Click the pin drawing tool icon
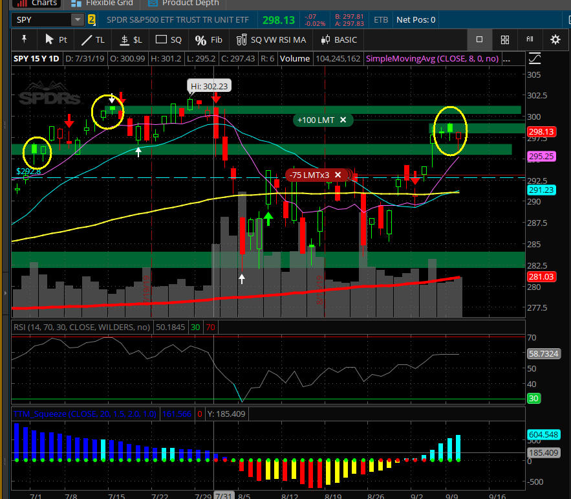This screenshot has height=499, width=571. tap(24, 39)
